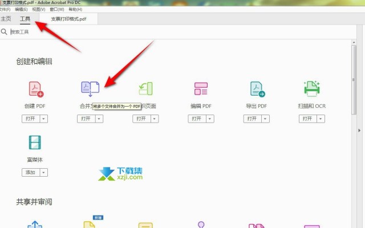
Task: Expand dropdown arrow next to 导出 PDF 打开
Action: (x=265, y=119)
